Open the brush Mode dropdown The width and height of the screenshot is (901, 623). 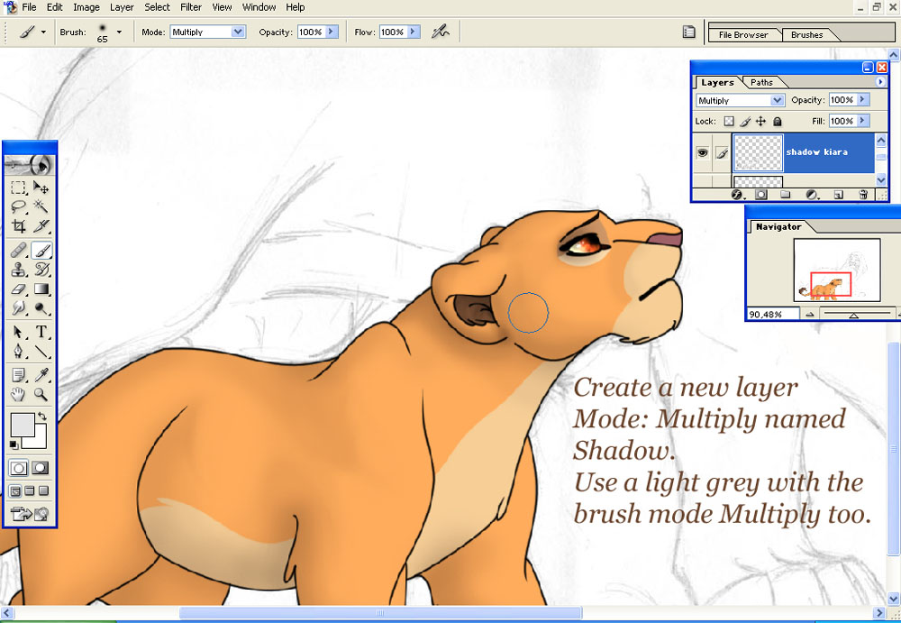point(209,32)
